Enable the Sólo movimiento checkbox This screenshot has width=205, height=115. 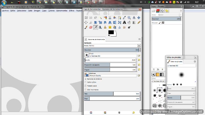tap(86, 90)
